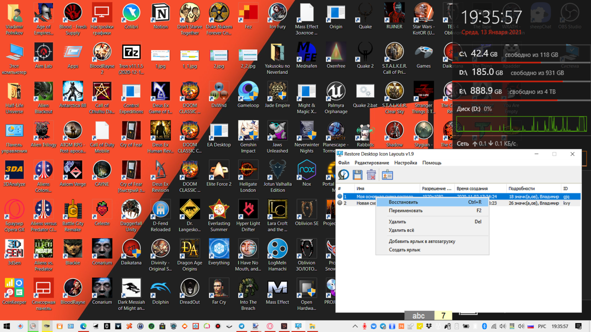591x332 pixels.
Task: Launch Ion Fury from desktop
Action: (x=277, y=16)
